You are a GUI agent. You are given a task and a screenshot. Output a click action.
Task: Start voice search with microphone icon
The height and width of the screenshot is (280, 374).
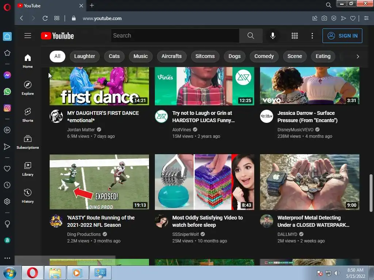click(272, 36)
